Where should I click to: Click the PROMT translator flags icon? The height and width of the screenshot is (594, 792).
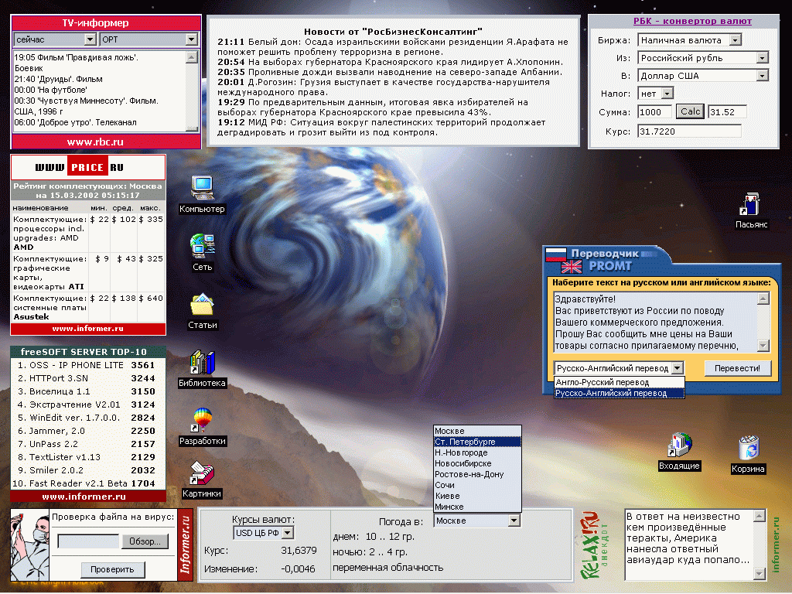564,261
